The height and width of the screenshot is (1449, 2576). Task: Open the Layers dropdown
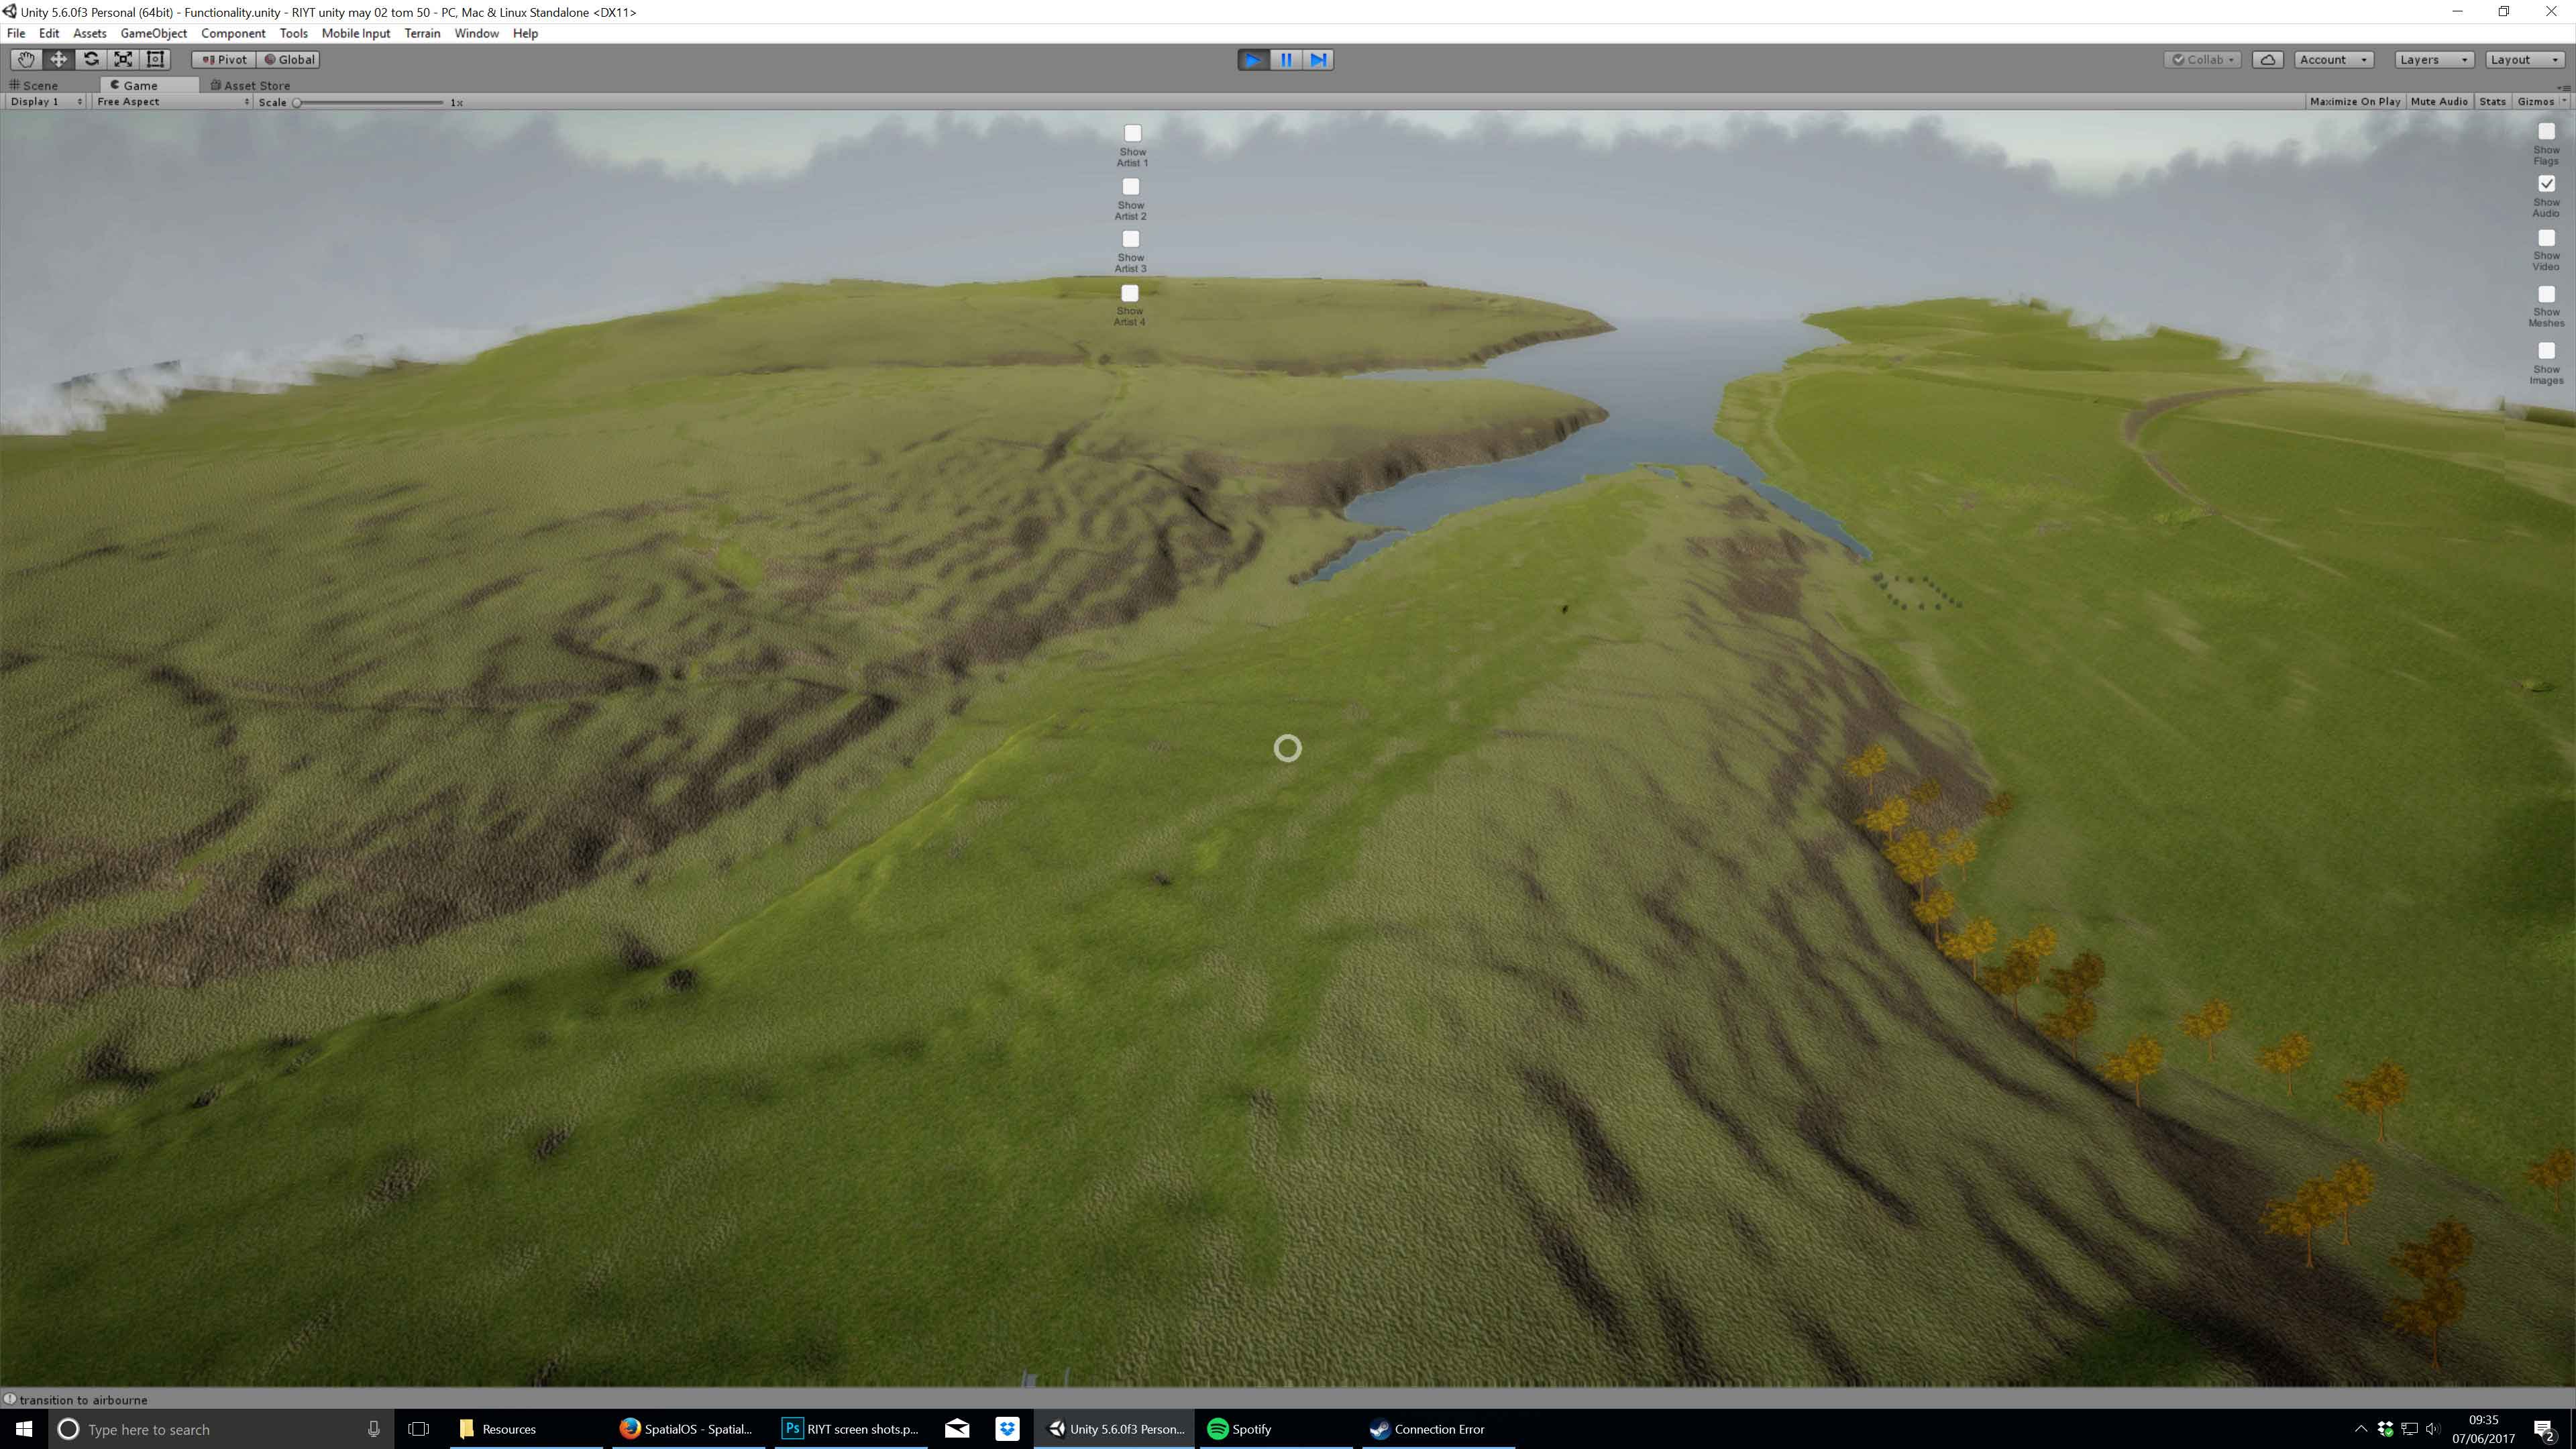pyautogui.click(x=2433, y=60)
